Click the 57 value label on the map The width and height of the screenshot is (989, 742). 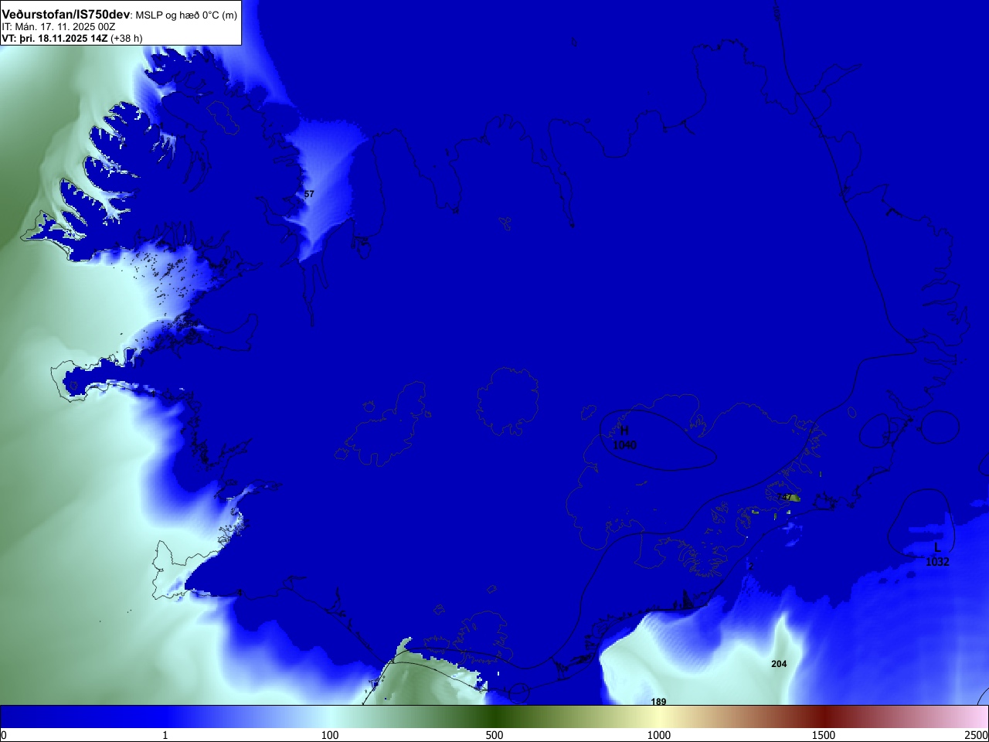pyautogui.click(x=309, y=194)
